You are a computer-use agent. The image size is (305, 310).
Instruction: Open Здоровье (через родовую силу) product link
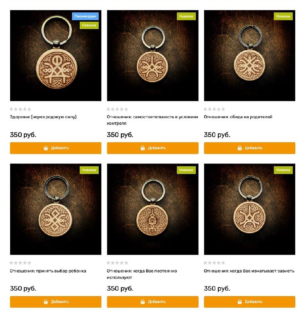pos(43,117)
